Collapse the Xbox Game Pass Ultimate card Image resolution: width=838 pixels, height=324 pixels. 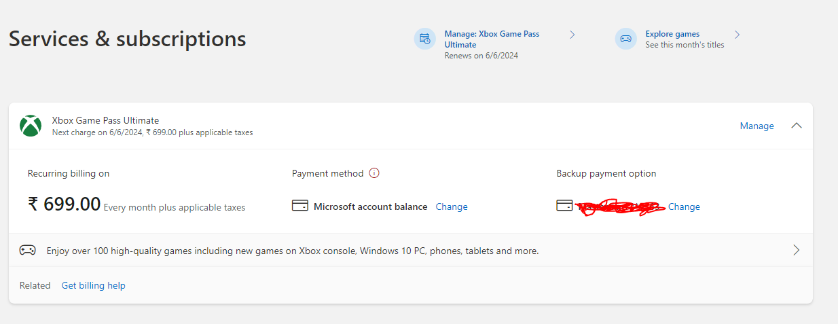pos(797,126)
